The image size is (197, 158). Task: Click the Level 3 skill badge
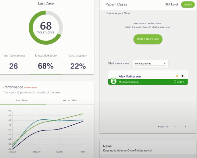tap(188, 4)
